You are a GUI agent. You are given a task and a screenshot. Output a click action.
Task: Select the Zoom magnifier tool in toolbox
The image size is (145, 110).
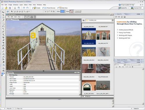3,15
